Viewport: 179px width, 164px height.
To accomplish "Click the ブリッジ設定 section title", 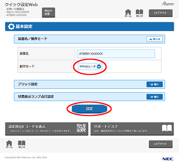I will point(28,84).
